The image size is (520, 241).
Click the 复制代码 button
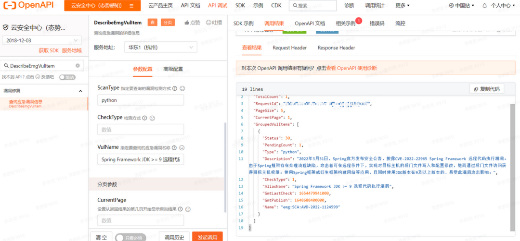(487, 89)
